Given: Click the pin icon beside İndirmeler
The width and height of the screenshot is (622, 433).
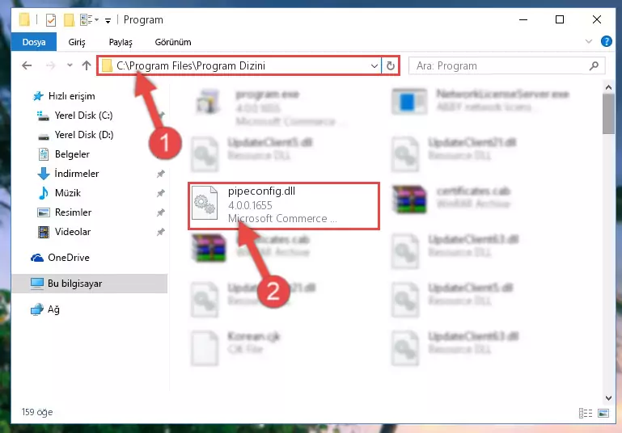Looking at the screenshot, I should coord(160,174).
